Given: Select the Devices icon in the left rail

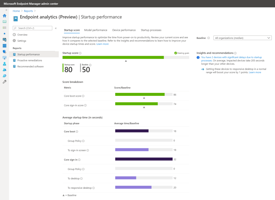Looking at the screenshot, I should tap(4, 40).
